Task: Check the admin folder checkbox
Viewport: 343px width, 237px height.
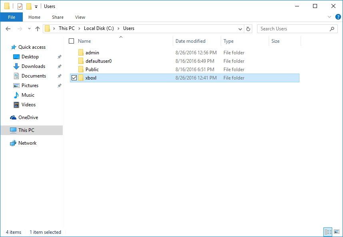Action: pyautogui.click(x=74, y=52)
